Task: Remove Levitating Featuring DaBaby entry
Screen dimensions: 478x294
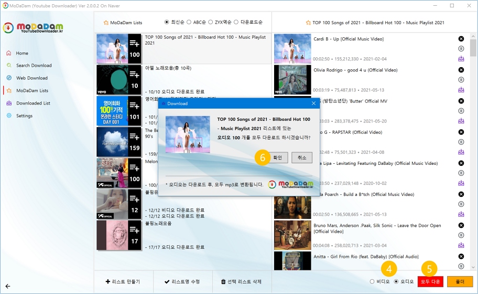Action: [x=461, y=163]
